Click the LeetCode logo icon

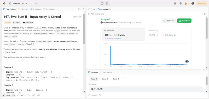4,3
